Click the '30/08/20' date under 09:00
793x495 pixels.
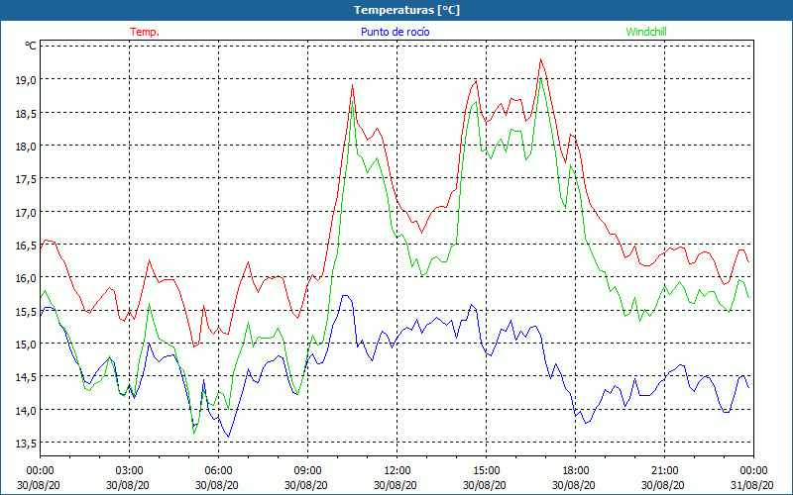(306, 485)
